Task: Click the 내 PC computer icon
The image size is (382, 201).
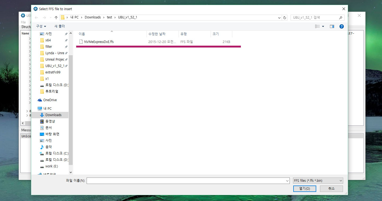Action: pos(40,108)
